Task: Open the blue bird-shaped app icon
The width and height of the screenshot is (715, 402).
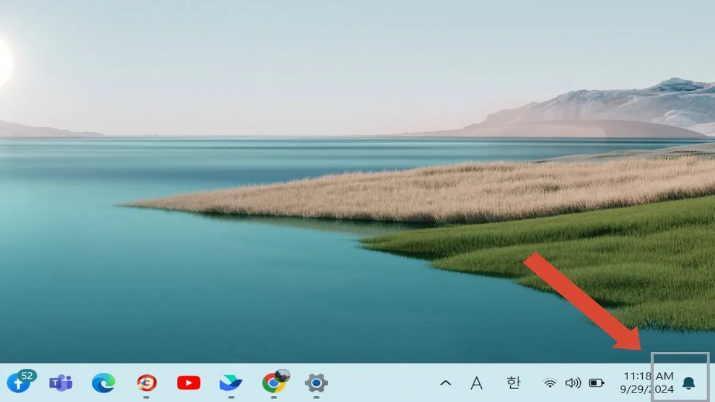Action: click(x=231, y=383)
